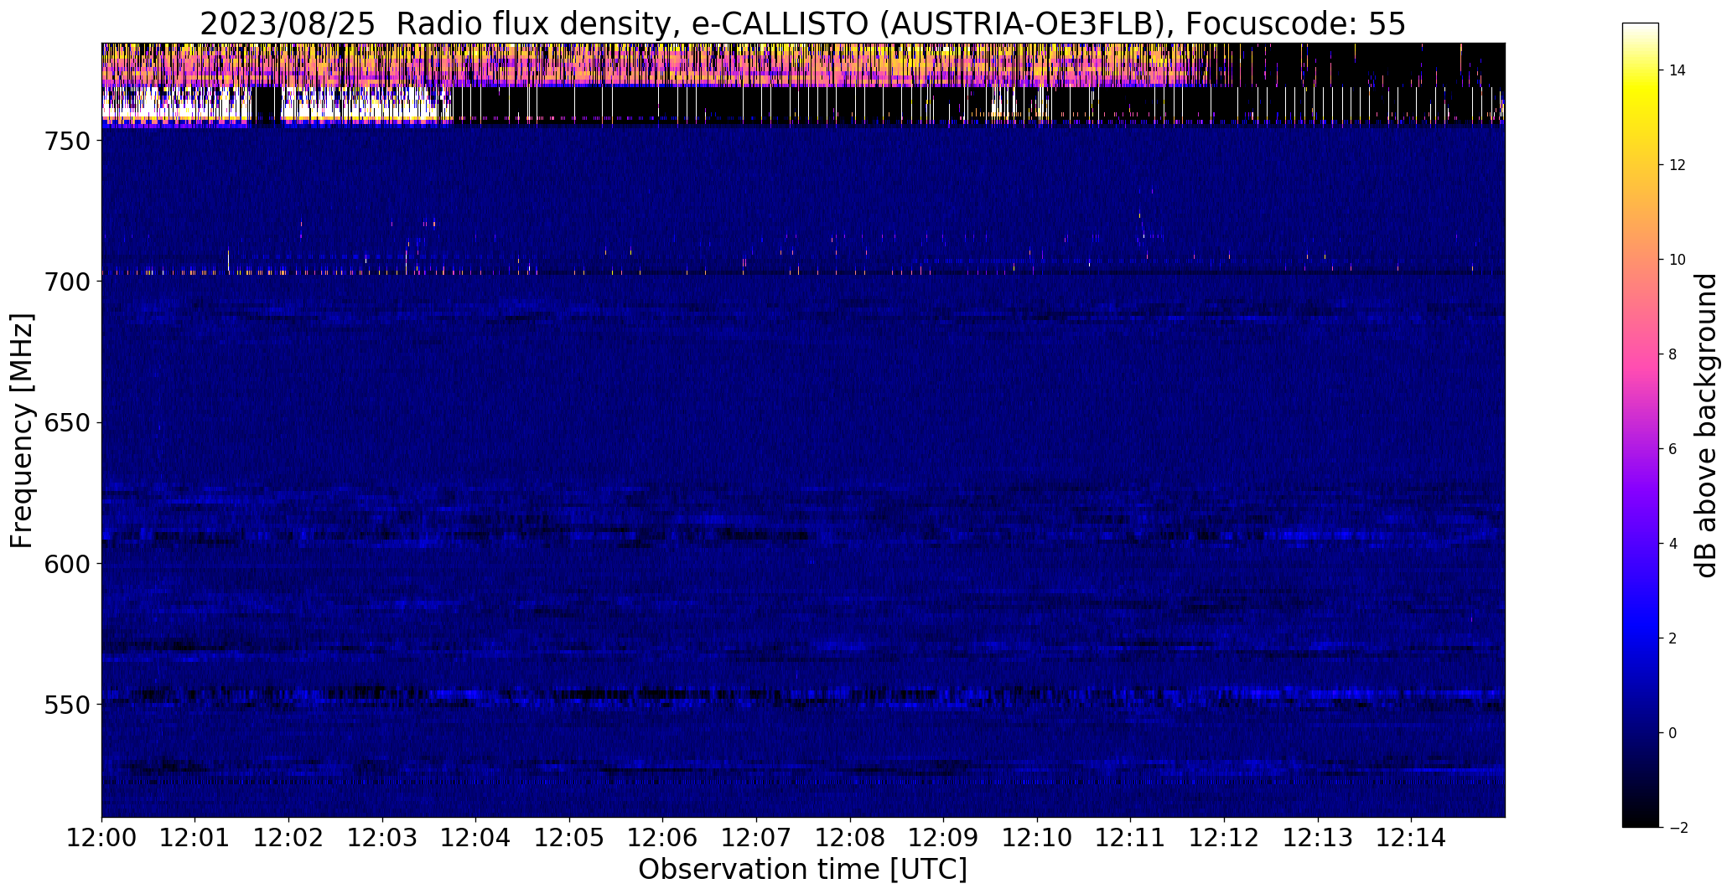Click the colorbar tick label 4
The width and height of the screenshot is (1732, 894).
pos(1673,544)
